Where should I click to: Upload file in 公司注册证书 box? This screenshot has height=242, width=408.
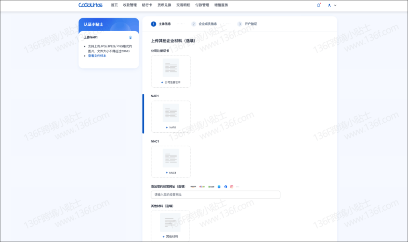[171, 71]
